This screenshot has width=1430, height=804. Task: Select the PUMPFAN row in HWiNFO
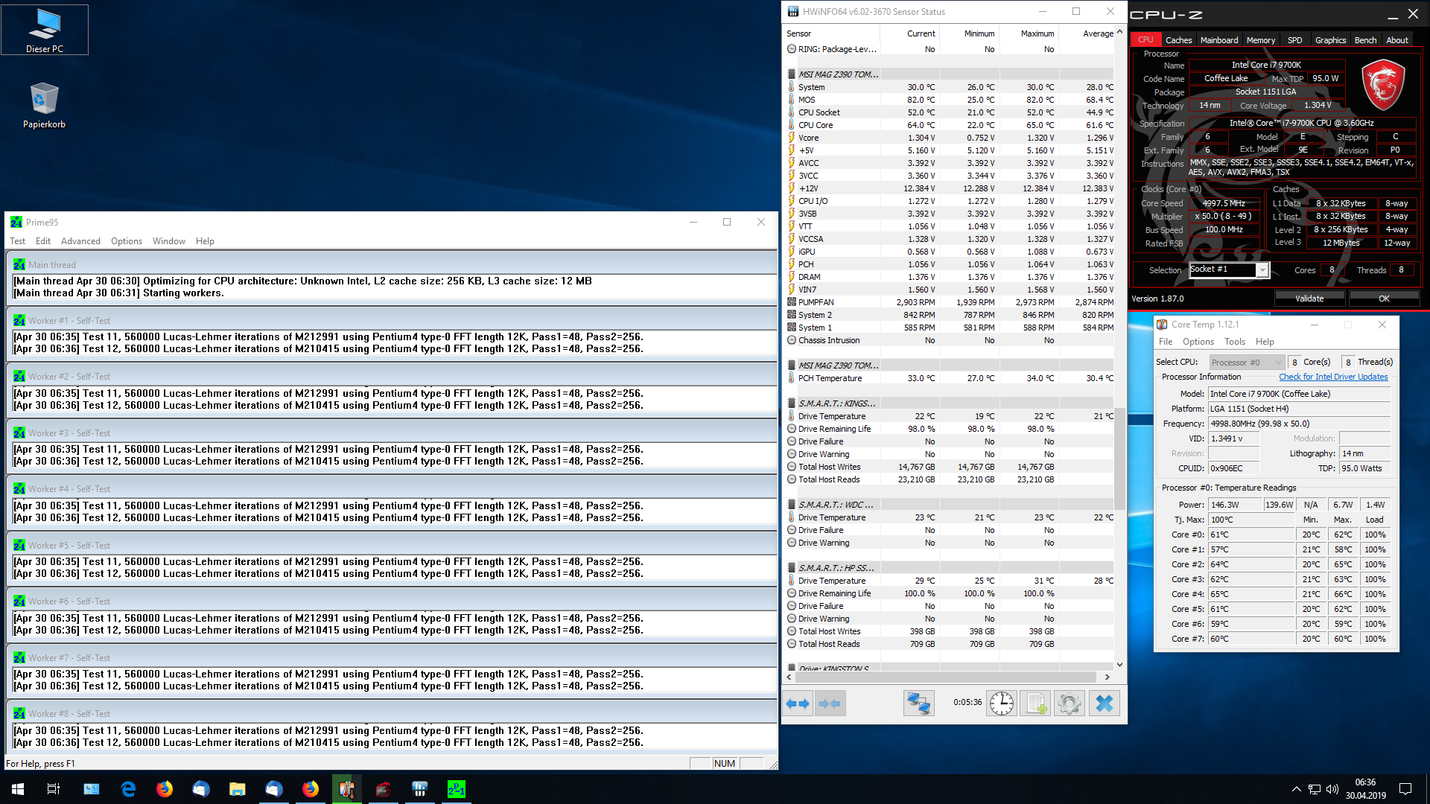[950, 302]
